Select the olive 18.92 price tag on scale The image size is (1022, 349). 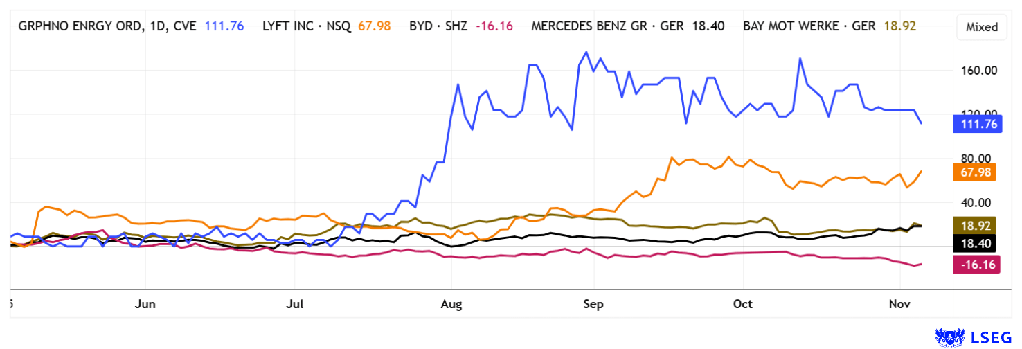pyautogui.click(x=974, y=226)
